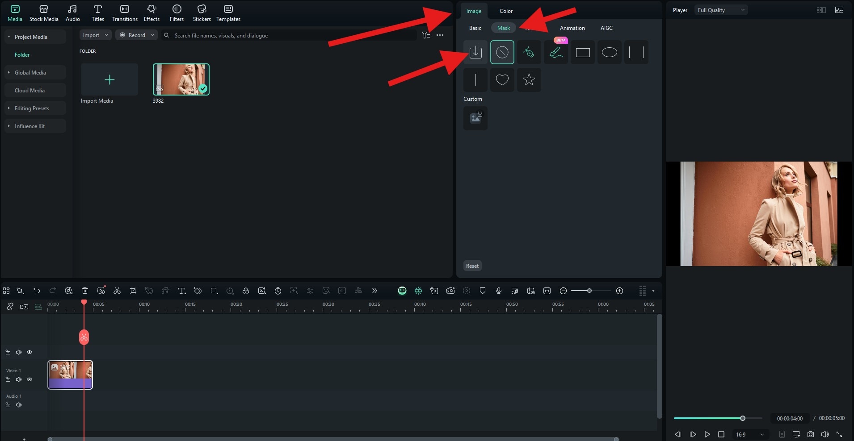
Task: Hide the Video 1 track with eye icon
Action: [29, 379]
